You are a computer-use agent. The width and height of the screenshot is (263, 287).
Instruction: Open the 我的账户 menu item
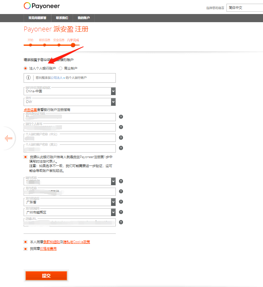tap(84, 18)
